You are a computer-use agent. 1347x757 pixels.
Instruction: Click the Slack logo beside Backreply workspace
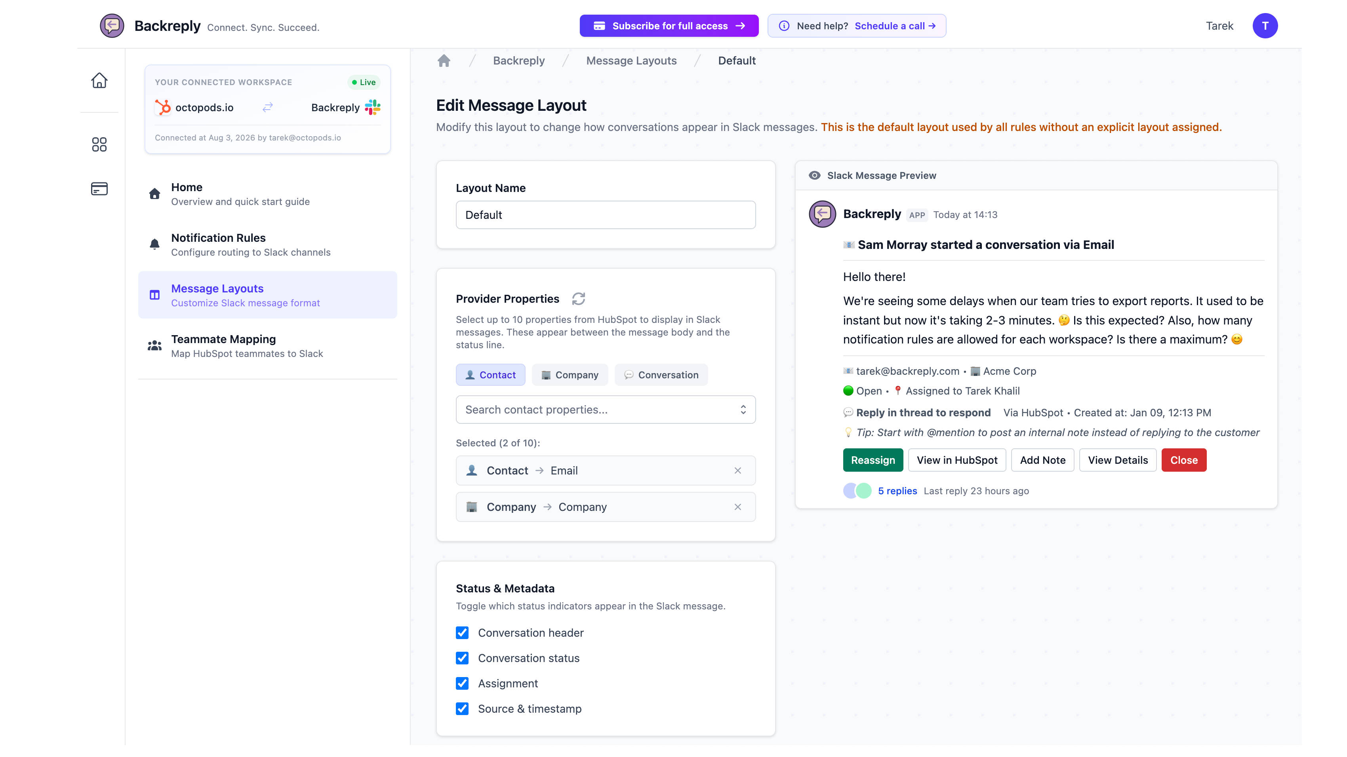tap(372, 107)
